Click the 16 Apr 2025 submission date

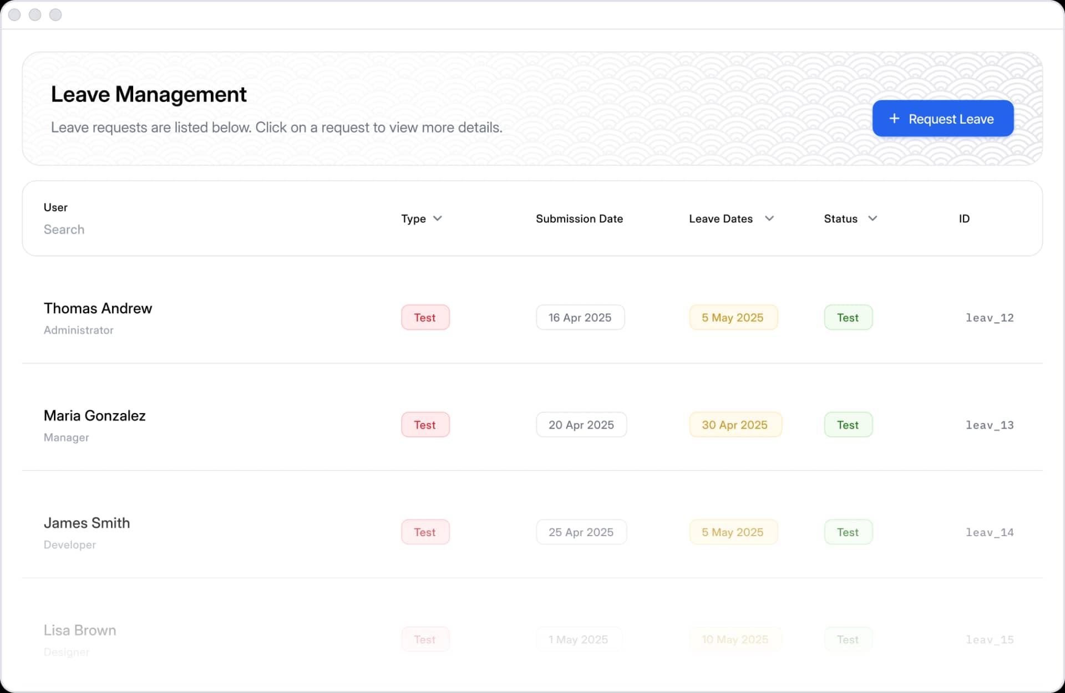580,318
